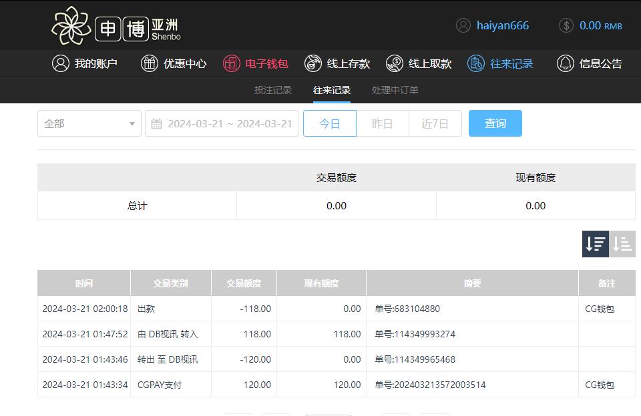641x416 pixels.
Task: Click the Shenbo flower logo
Action: pos(71,26)
